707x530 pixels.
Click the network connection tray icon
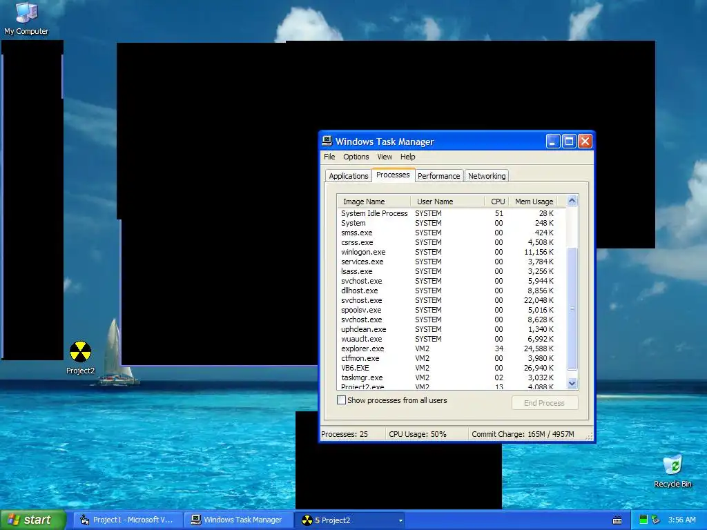[x=656, y=520]
